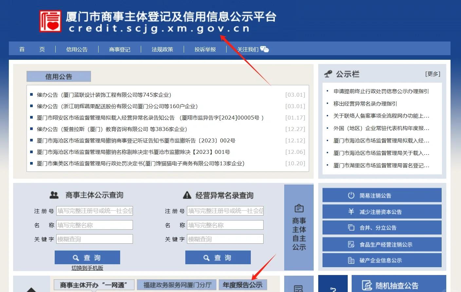
Task: Focus the 关键字 field in 经营异常名录查询
Action: coord(225,239)
